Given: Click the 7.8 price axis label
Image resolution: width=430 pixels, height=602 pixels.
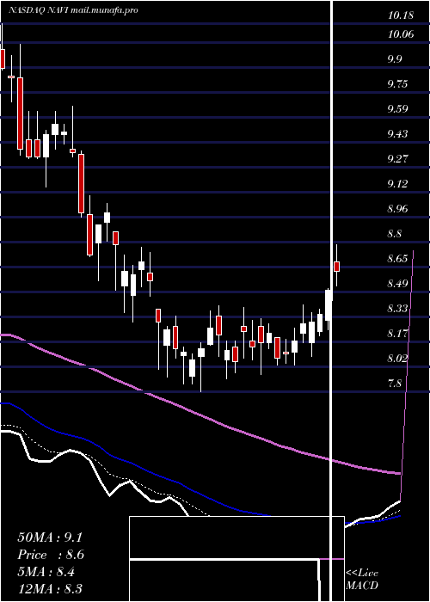Looking at the screenshot, I should [x=395, y=384].
